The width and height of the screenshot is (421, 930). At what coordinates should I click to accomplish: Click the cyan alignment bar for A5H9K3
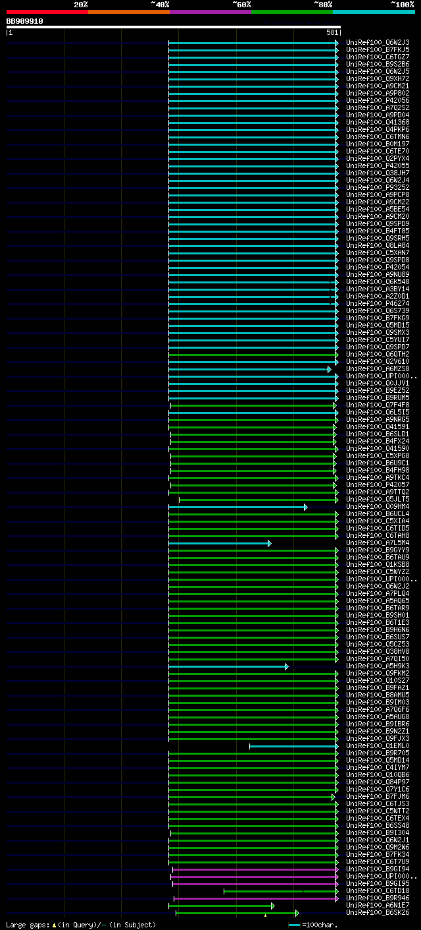click(228, 666)
